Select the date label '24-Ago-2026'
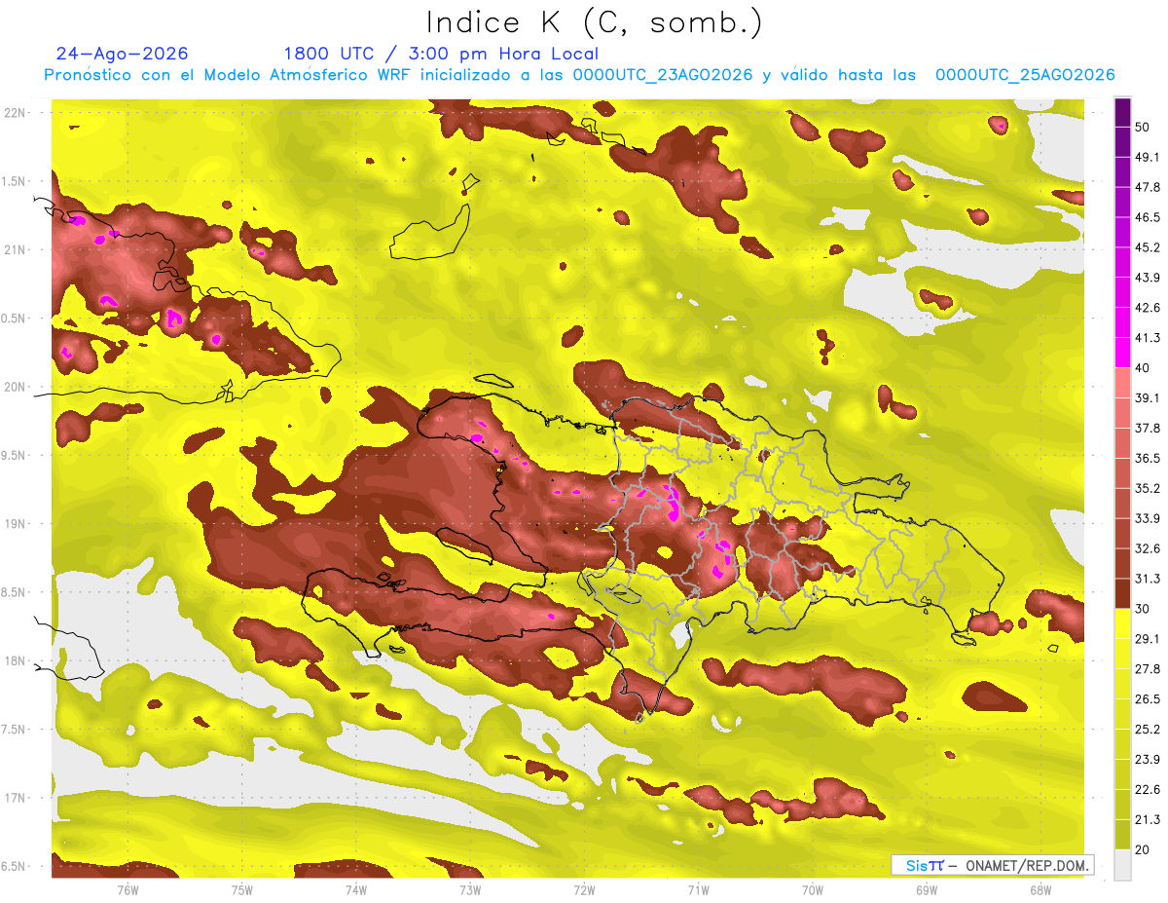 123,54
